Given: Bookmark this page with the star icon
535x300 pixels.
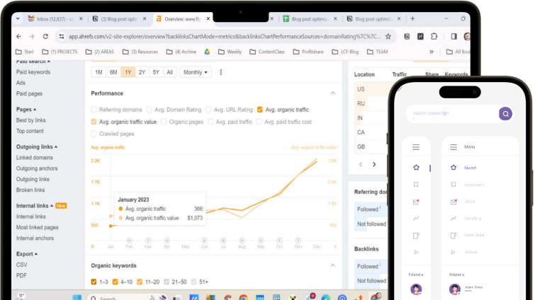Looking at the screenshot, I should (x=388, y=36).
